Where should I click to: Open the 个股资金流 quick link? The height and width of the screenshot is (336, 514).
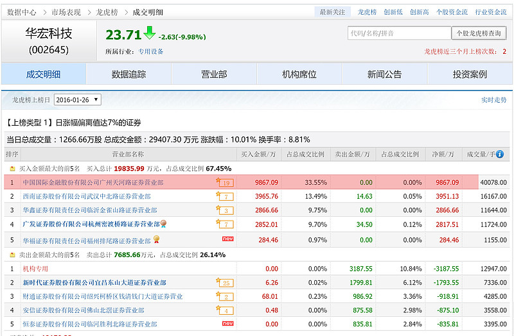(x=452, y=12)
